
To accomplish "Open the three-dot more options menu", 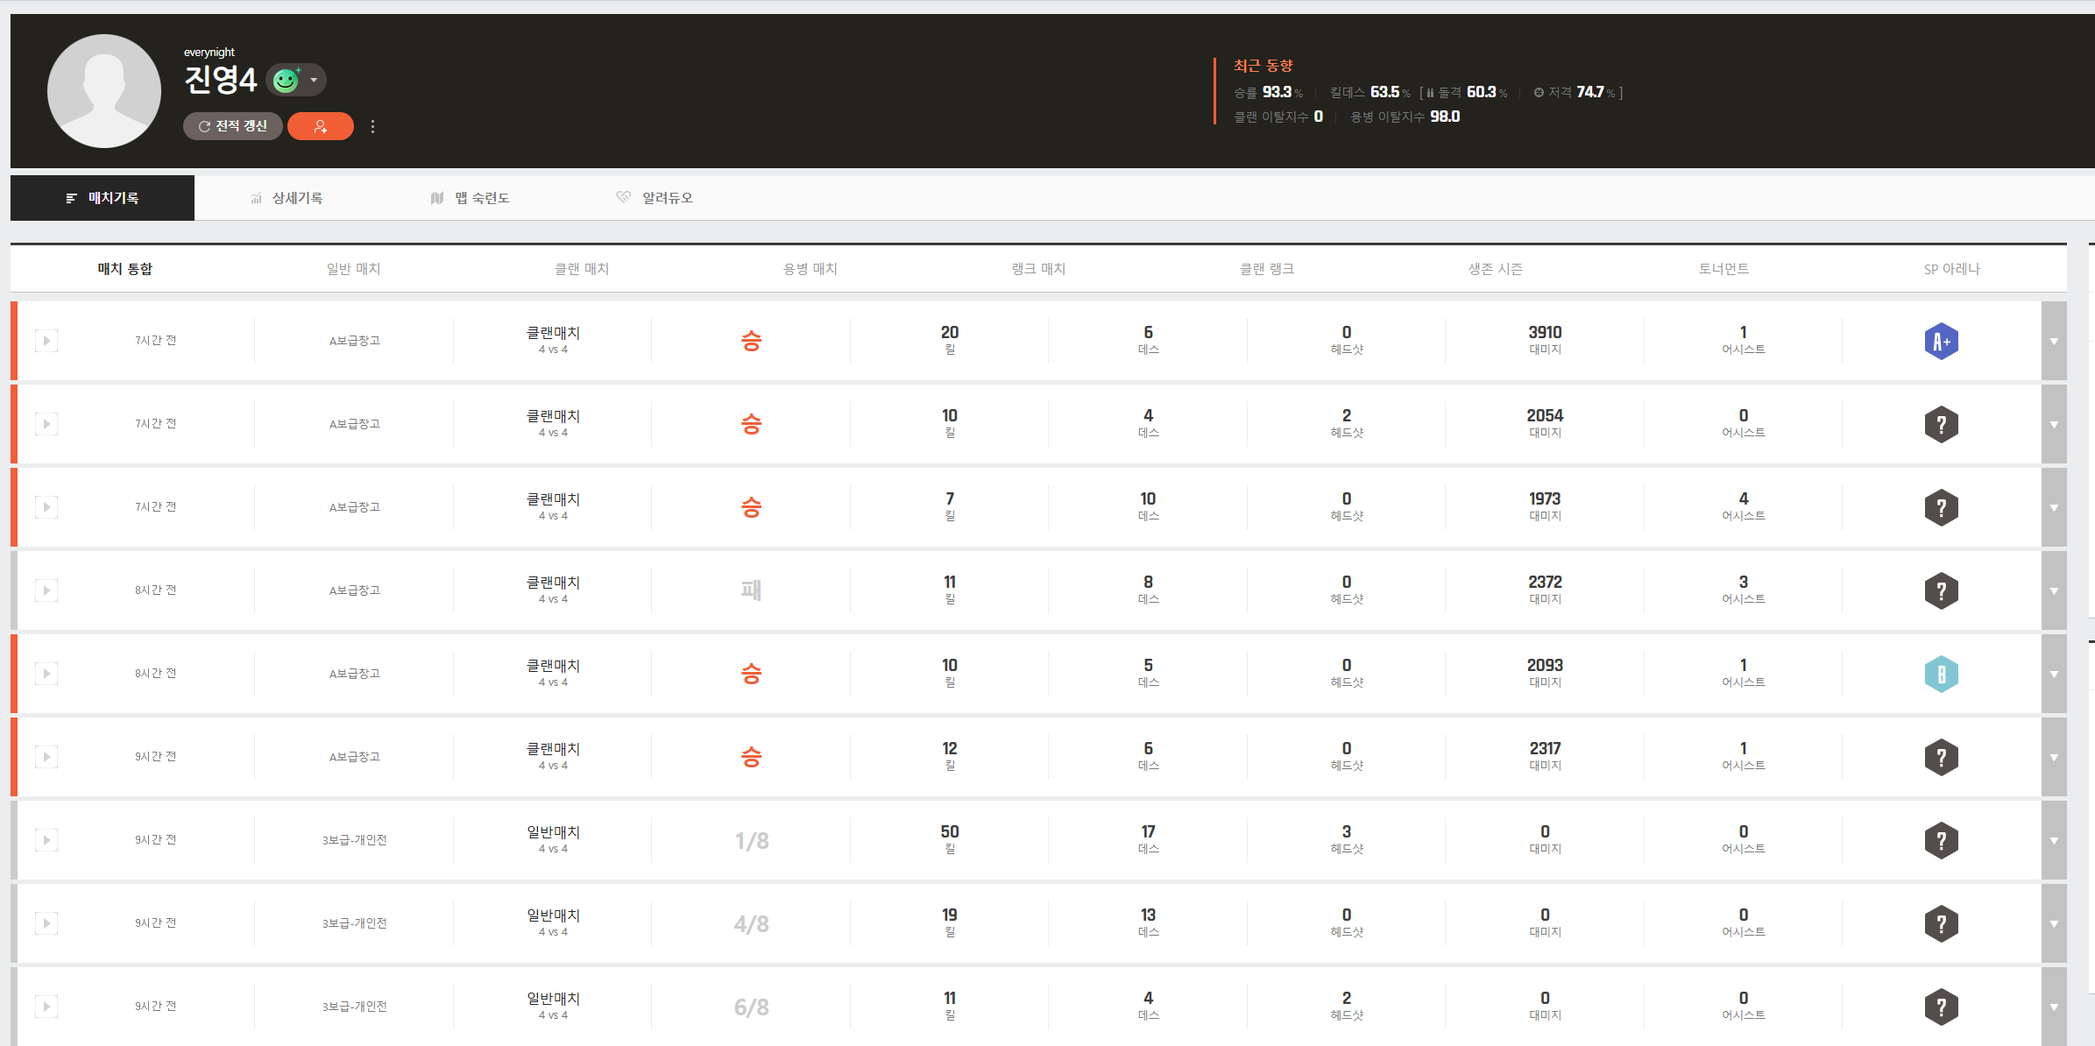I will [373, 126].
